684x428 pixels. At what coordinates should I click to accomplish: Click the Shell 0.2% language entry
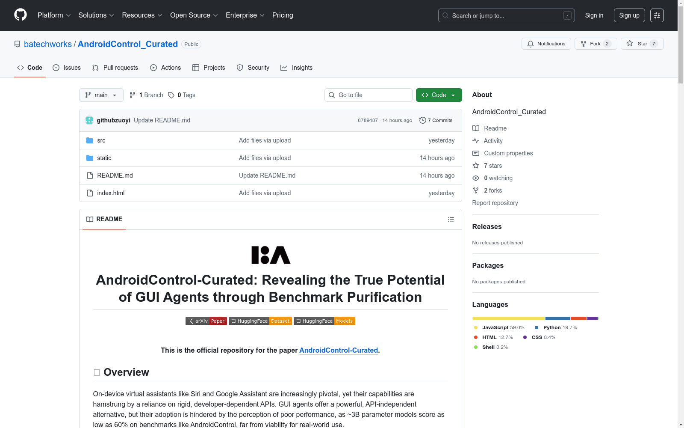[x=491, y=347]
